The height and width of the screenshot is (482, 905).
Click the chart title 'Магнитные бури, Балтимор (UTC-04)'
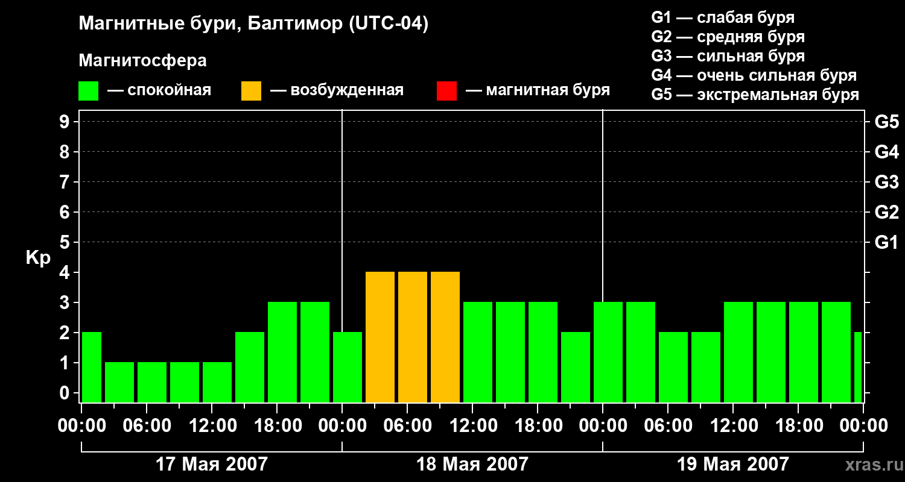click(x=253, y=25)
